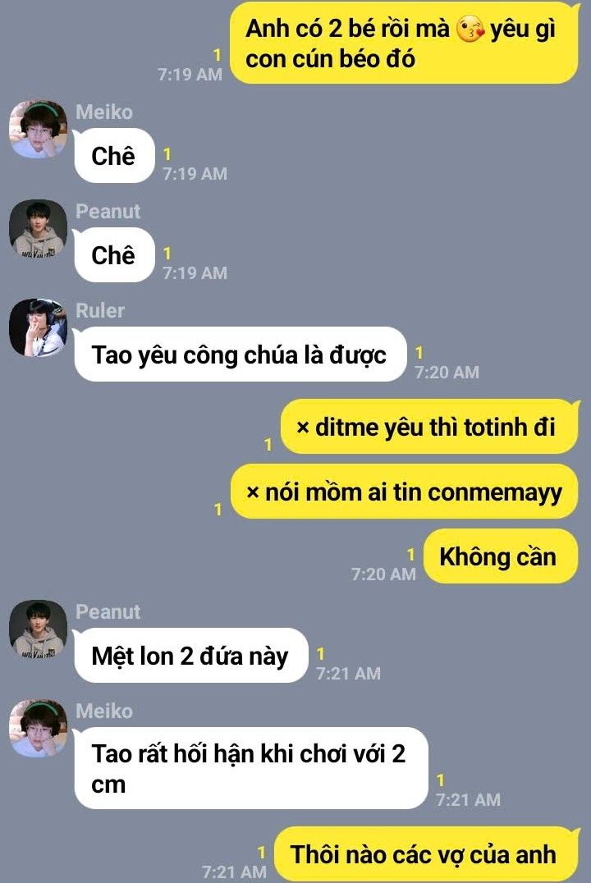The width and height of the screenshot is (591, 883).
Task: Click the name Ruler above his message
Action: click(x=99, y=310)
